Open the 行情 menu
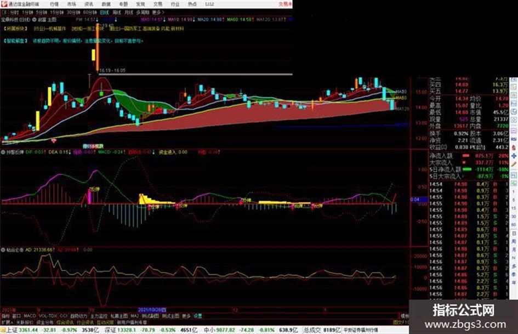The image size is (518, 334). (x=54, y=4)
